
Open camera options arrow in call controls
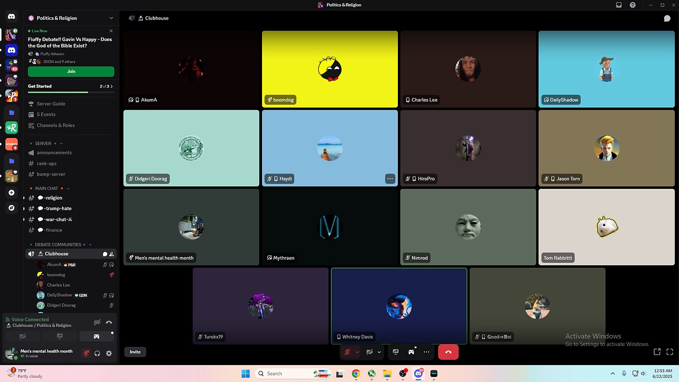tap(379, 352)
